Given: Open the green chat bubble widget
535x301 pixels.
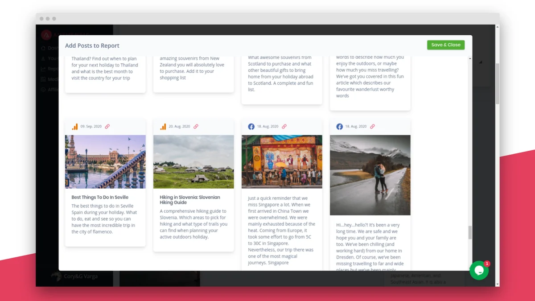Looking at the screenshot, I should (479, 271).
